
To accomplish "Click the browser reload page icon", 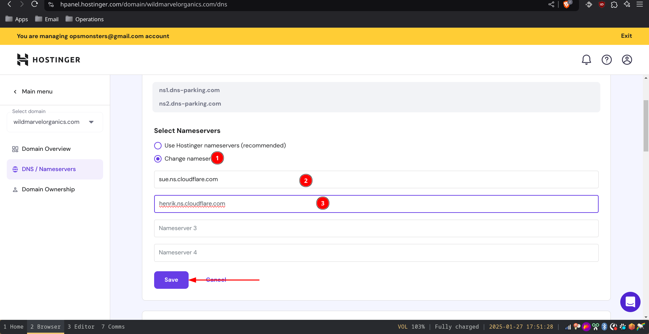I will pos(34,4).
